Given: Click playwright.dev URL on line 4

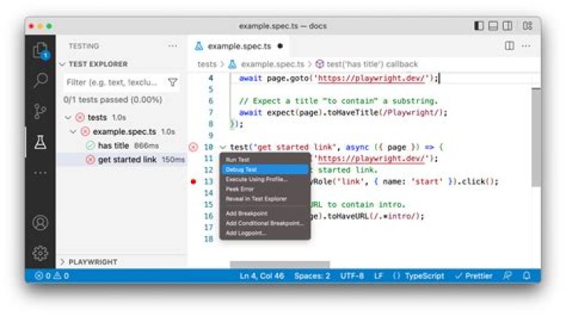Looking at the screenshot, I should pos(371,78).
